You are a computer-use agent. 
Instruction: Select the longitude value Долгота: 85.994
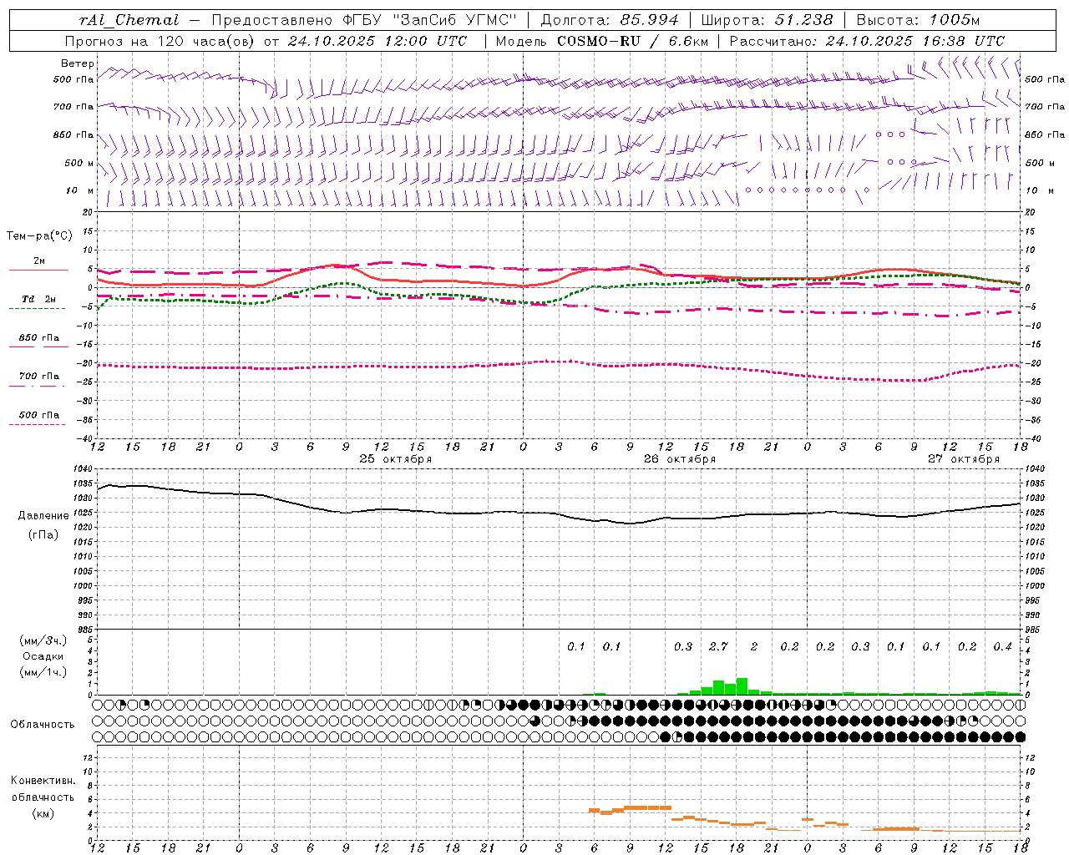click(609, 20)
